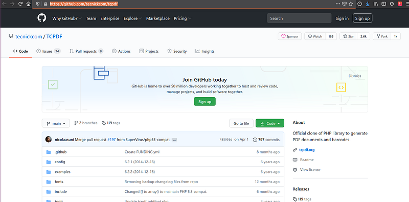Screen dimensions: 409x202
Task: Click the View license scale icon
Action: tap(295, 170)
